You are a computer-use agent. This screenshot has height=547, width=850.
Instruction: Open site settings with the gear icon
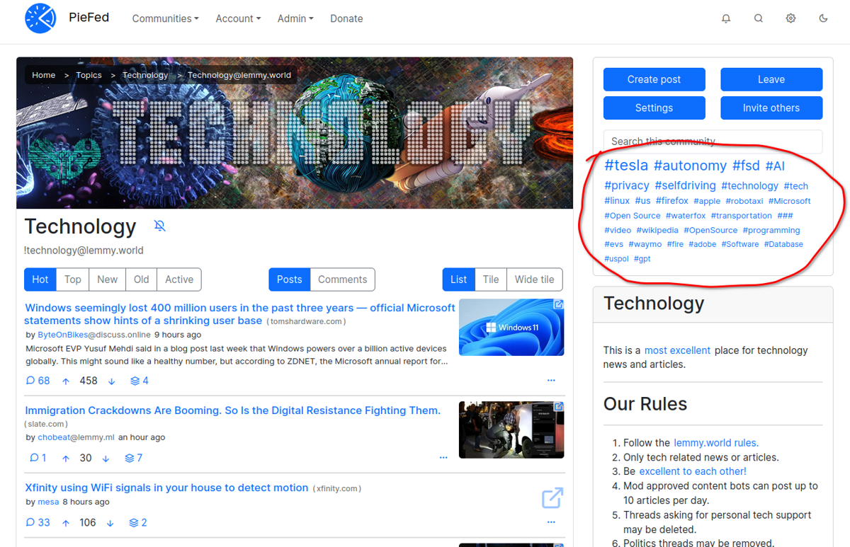click(790, 18)
